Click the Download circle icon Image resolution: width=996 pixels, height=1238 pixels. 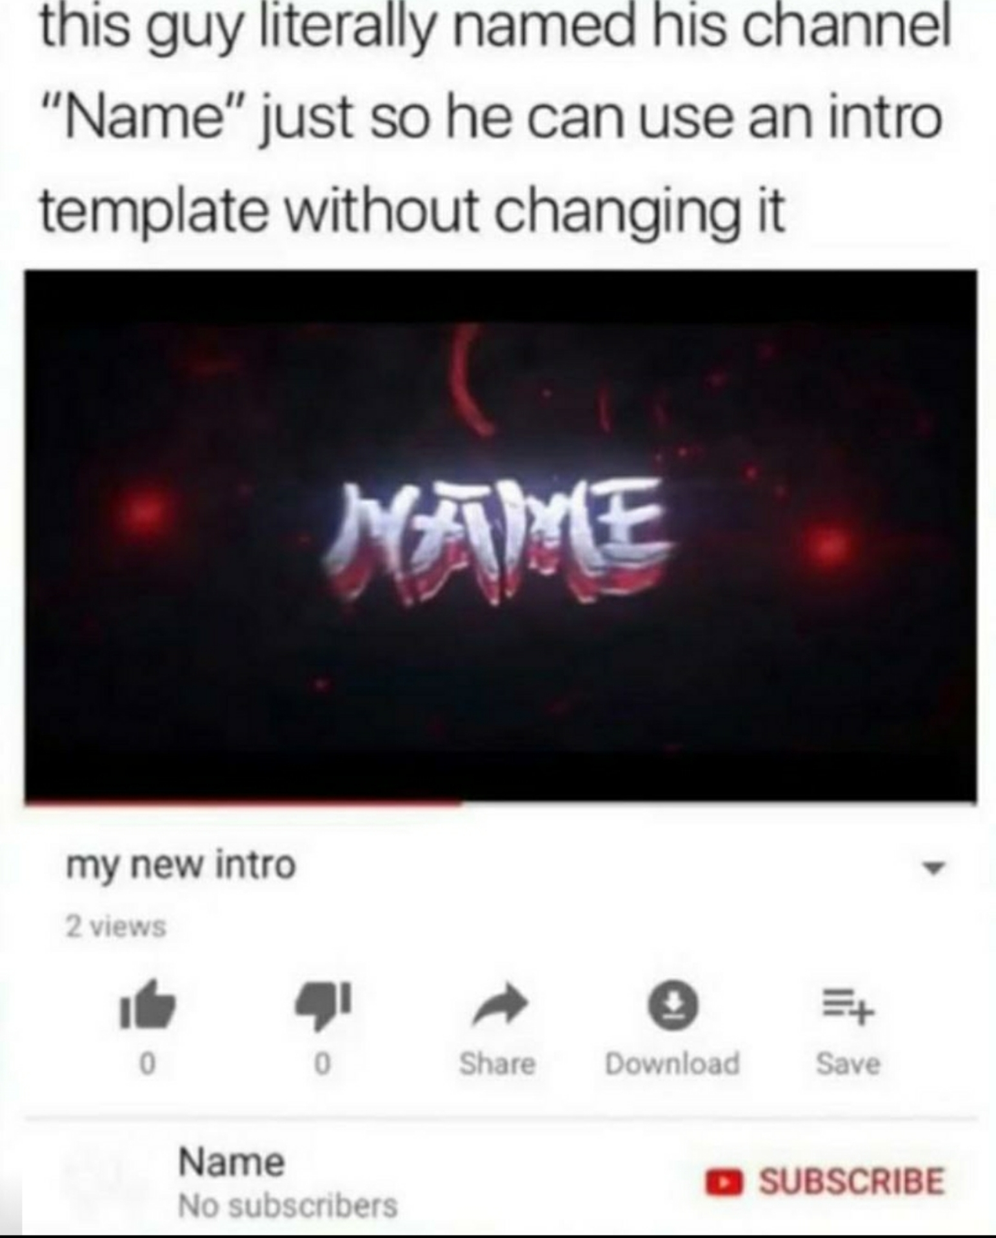point(673,1005)
